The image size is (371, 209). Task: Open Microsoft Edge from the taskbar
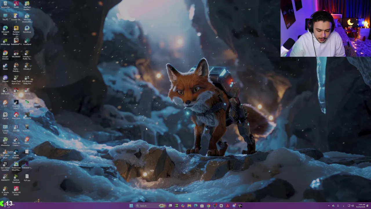[x=196, y=206]
